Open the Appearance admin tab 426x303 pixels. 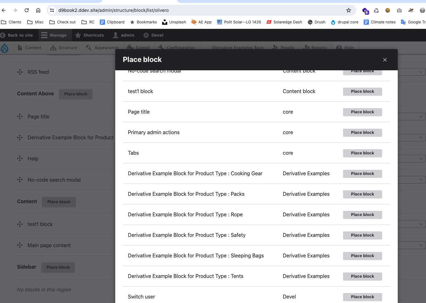tap(102, 48)
